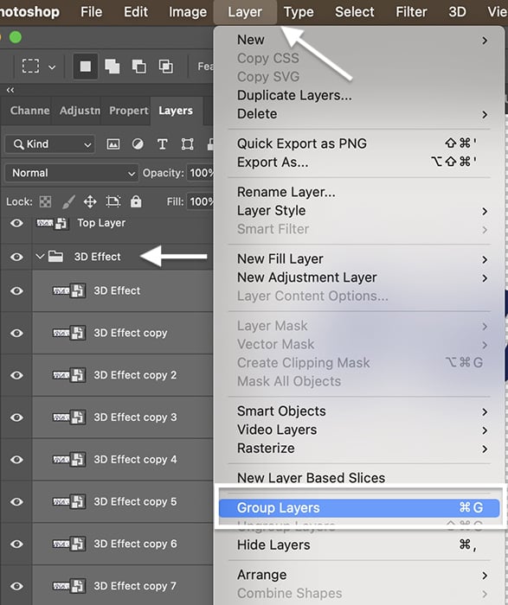Screen dimensions: 508x605
Task: Click Top Layer smart object thumbnail
Action: coord(52,223)
